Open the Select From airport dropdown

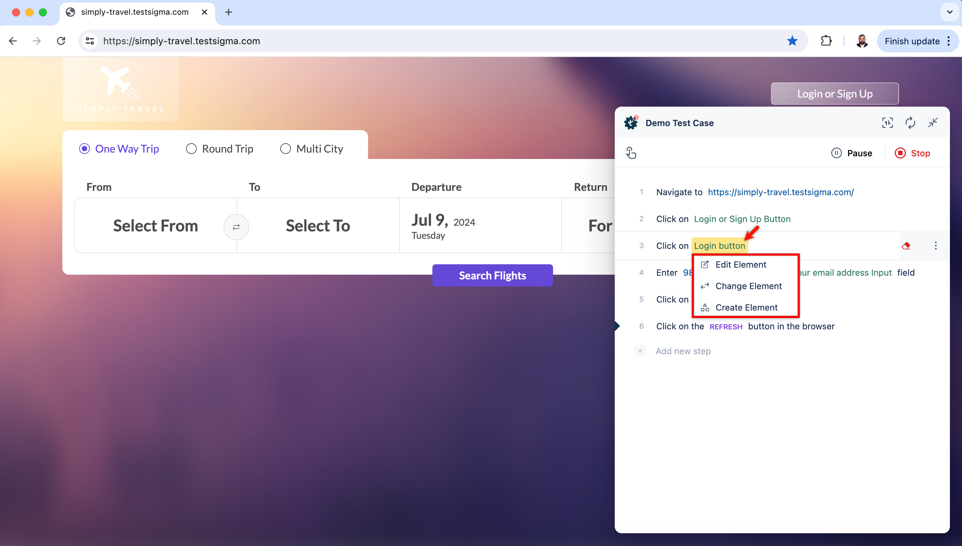(155, 226)
